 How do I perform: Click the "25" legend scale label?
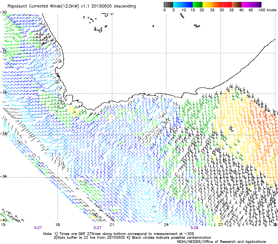212,10
